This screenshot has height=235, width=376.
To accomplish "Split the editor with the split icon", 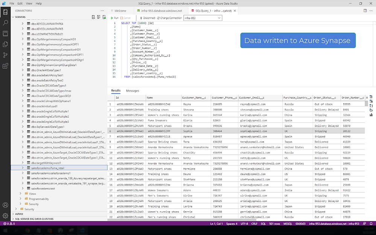I will pos(365,11).
